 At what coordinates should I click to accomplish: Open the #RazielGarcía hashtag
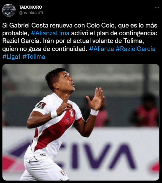click(x=135, y=49)
